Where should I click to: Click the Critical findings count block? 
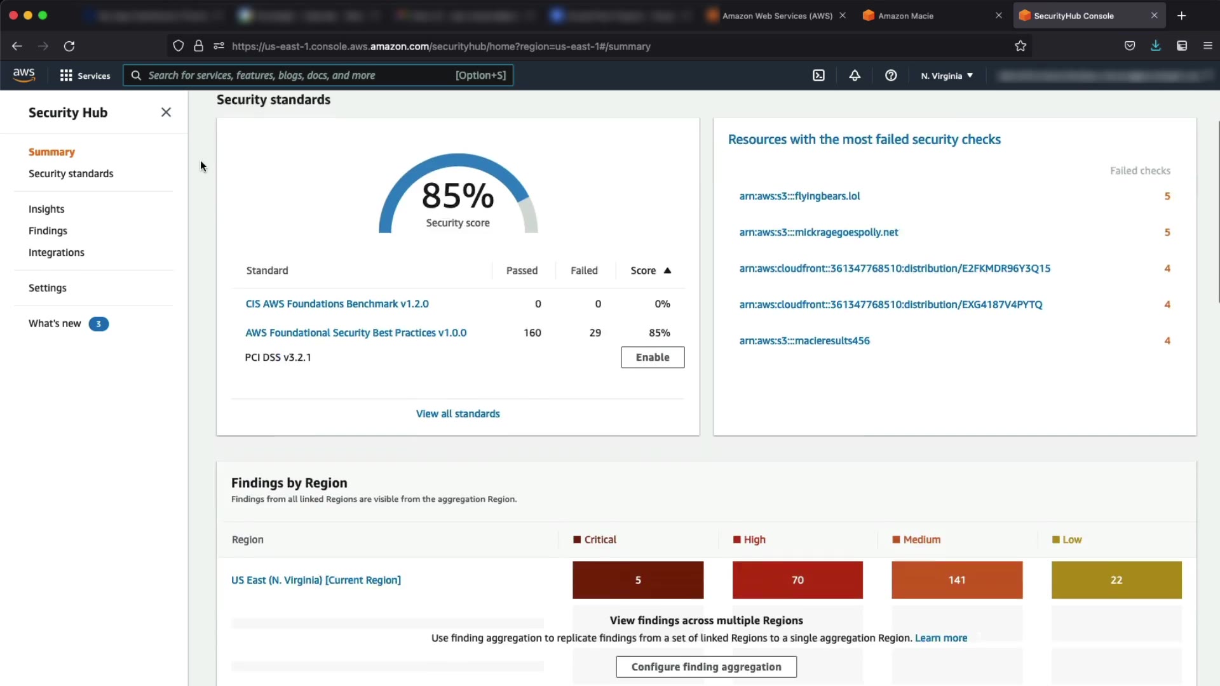point(637,580)
